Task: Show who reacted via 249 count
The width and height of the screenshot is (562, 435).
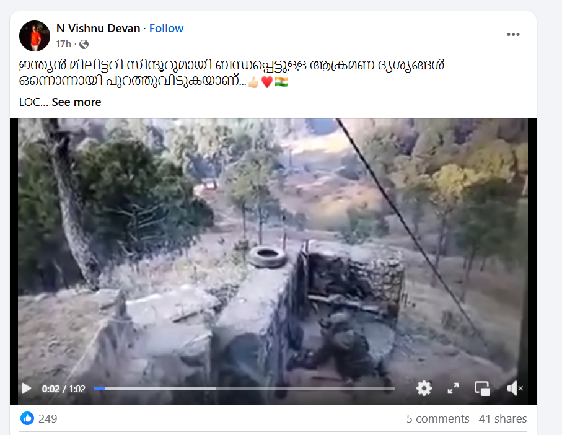Action: (x=48, y=418)
